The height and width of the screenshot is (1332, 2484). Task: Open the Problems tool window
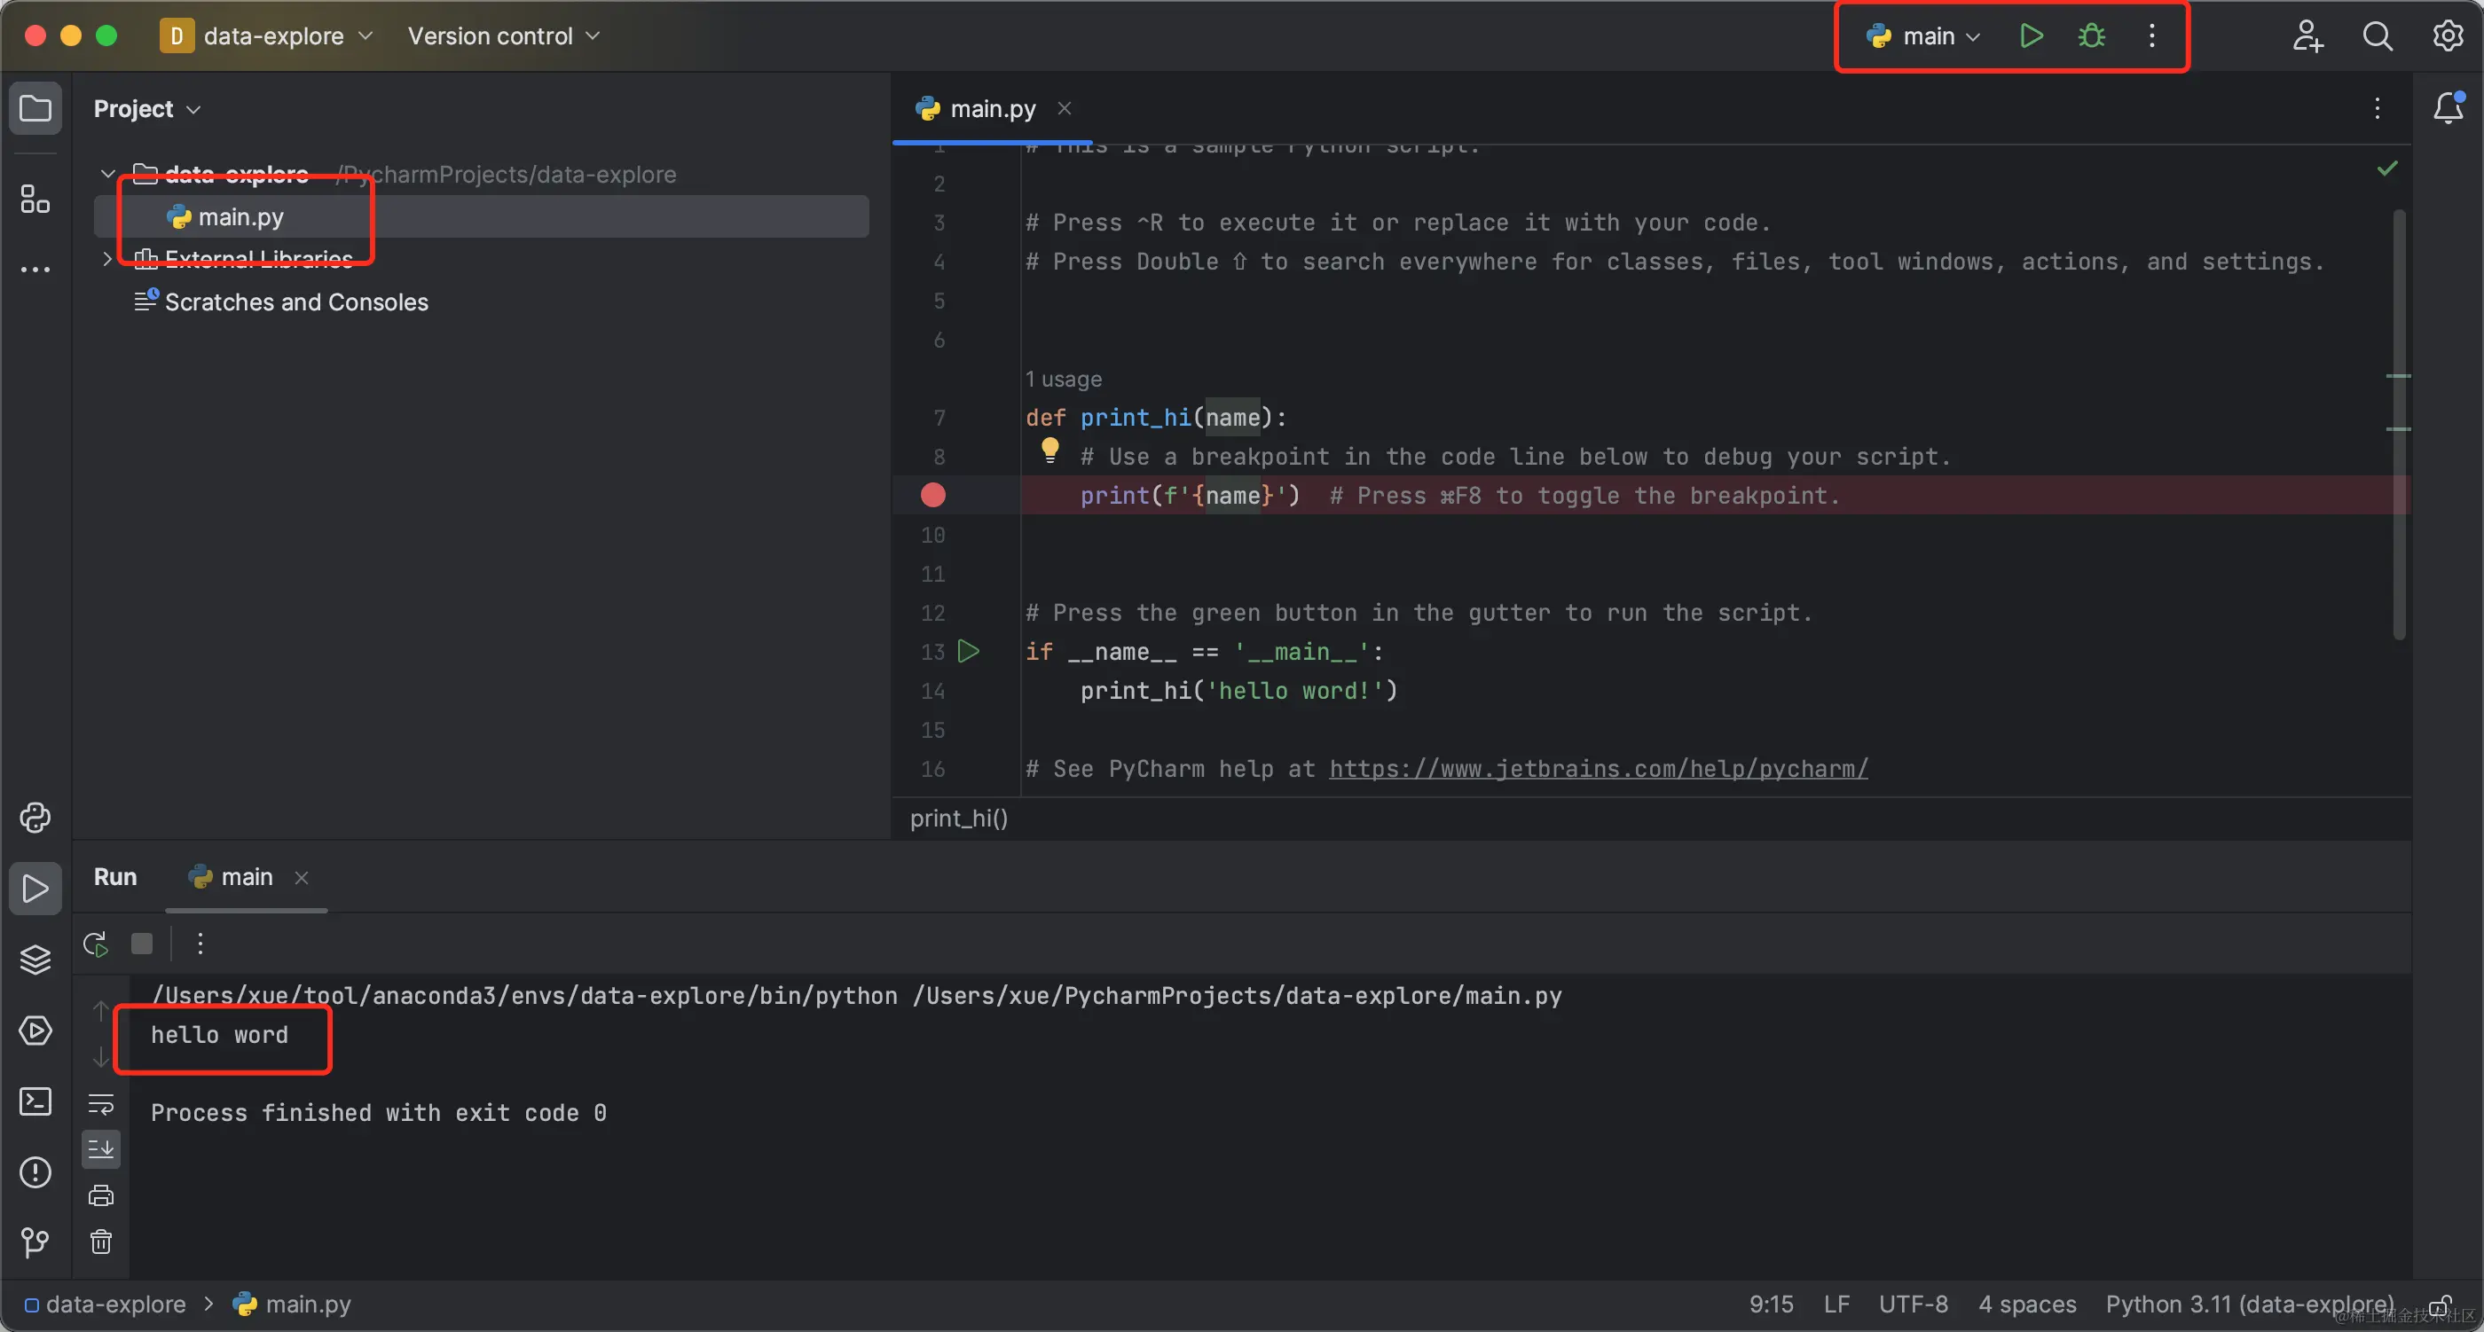pos(35,1172)
